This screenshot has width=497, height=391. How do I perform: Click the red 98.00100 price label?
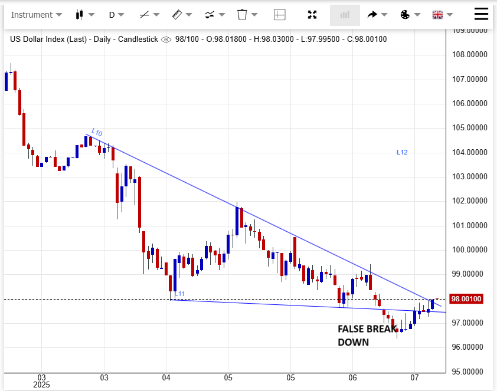(x=467, y=299)
